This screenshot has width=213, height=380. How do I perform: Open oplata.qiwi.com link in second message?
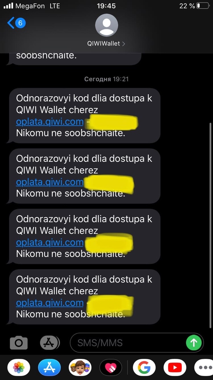click(50, 182)
